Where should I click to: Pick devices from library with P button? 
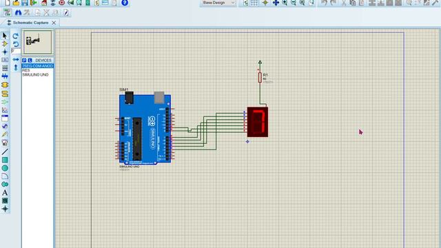click(x=24, y=60)
